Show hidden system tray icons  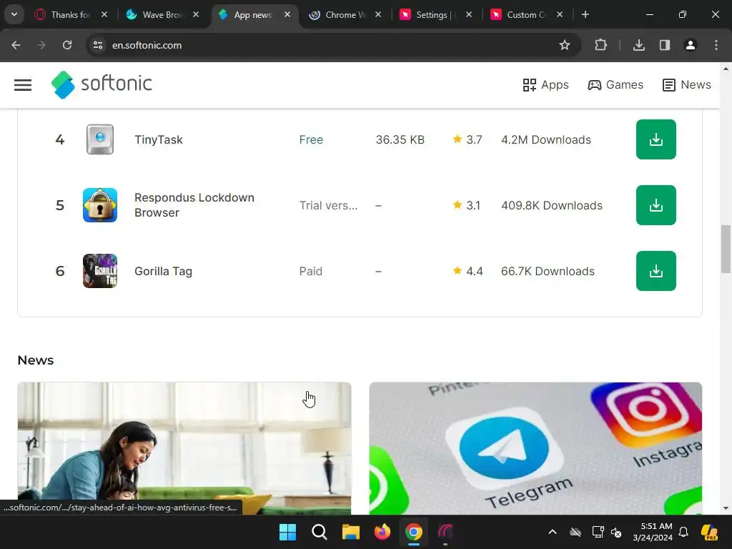(x=553, y=532)
